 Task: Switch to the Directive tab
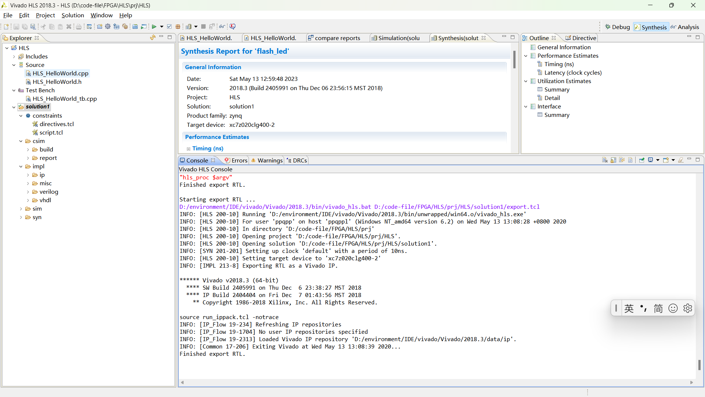pos(581,38)
